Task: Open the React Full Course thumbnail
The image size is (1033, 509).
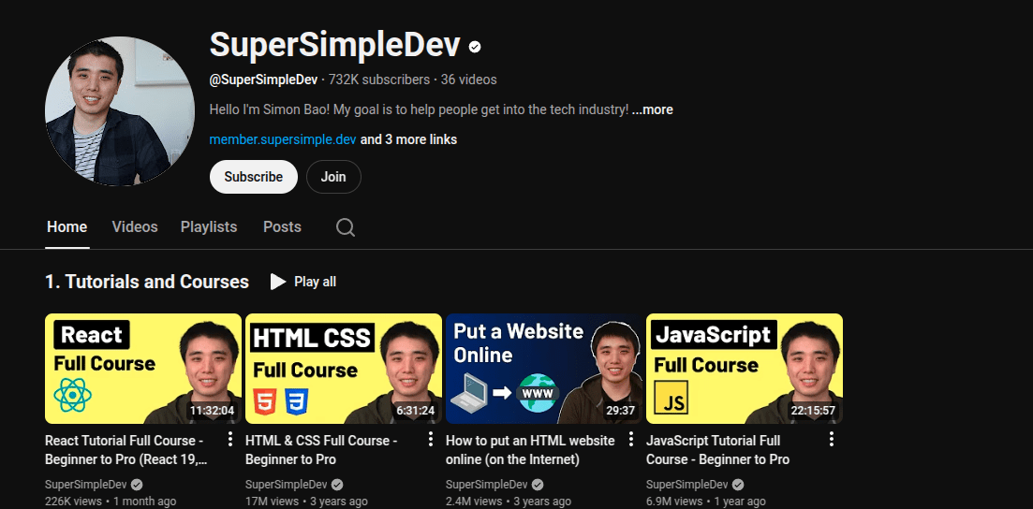Action: 143,369
